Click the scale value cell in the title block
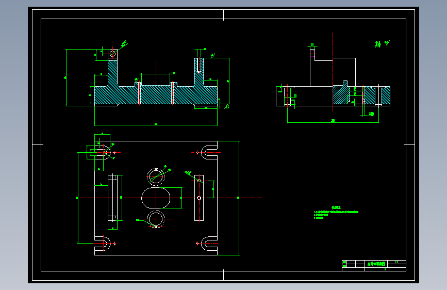 (396, 262)
